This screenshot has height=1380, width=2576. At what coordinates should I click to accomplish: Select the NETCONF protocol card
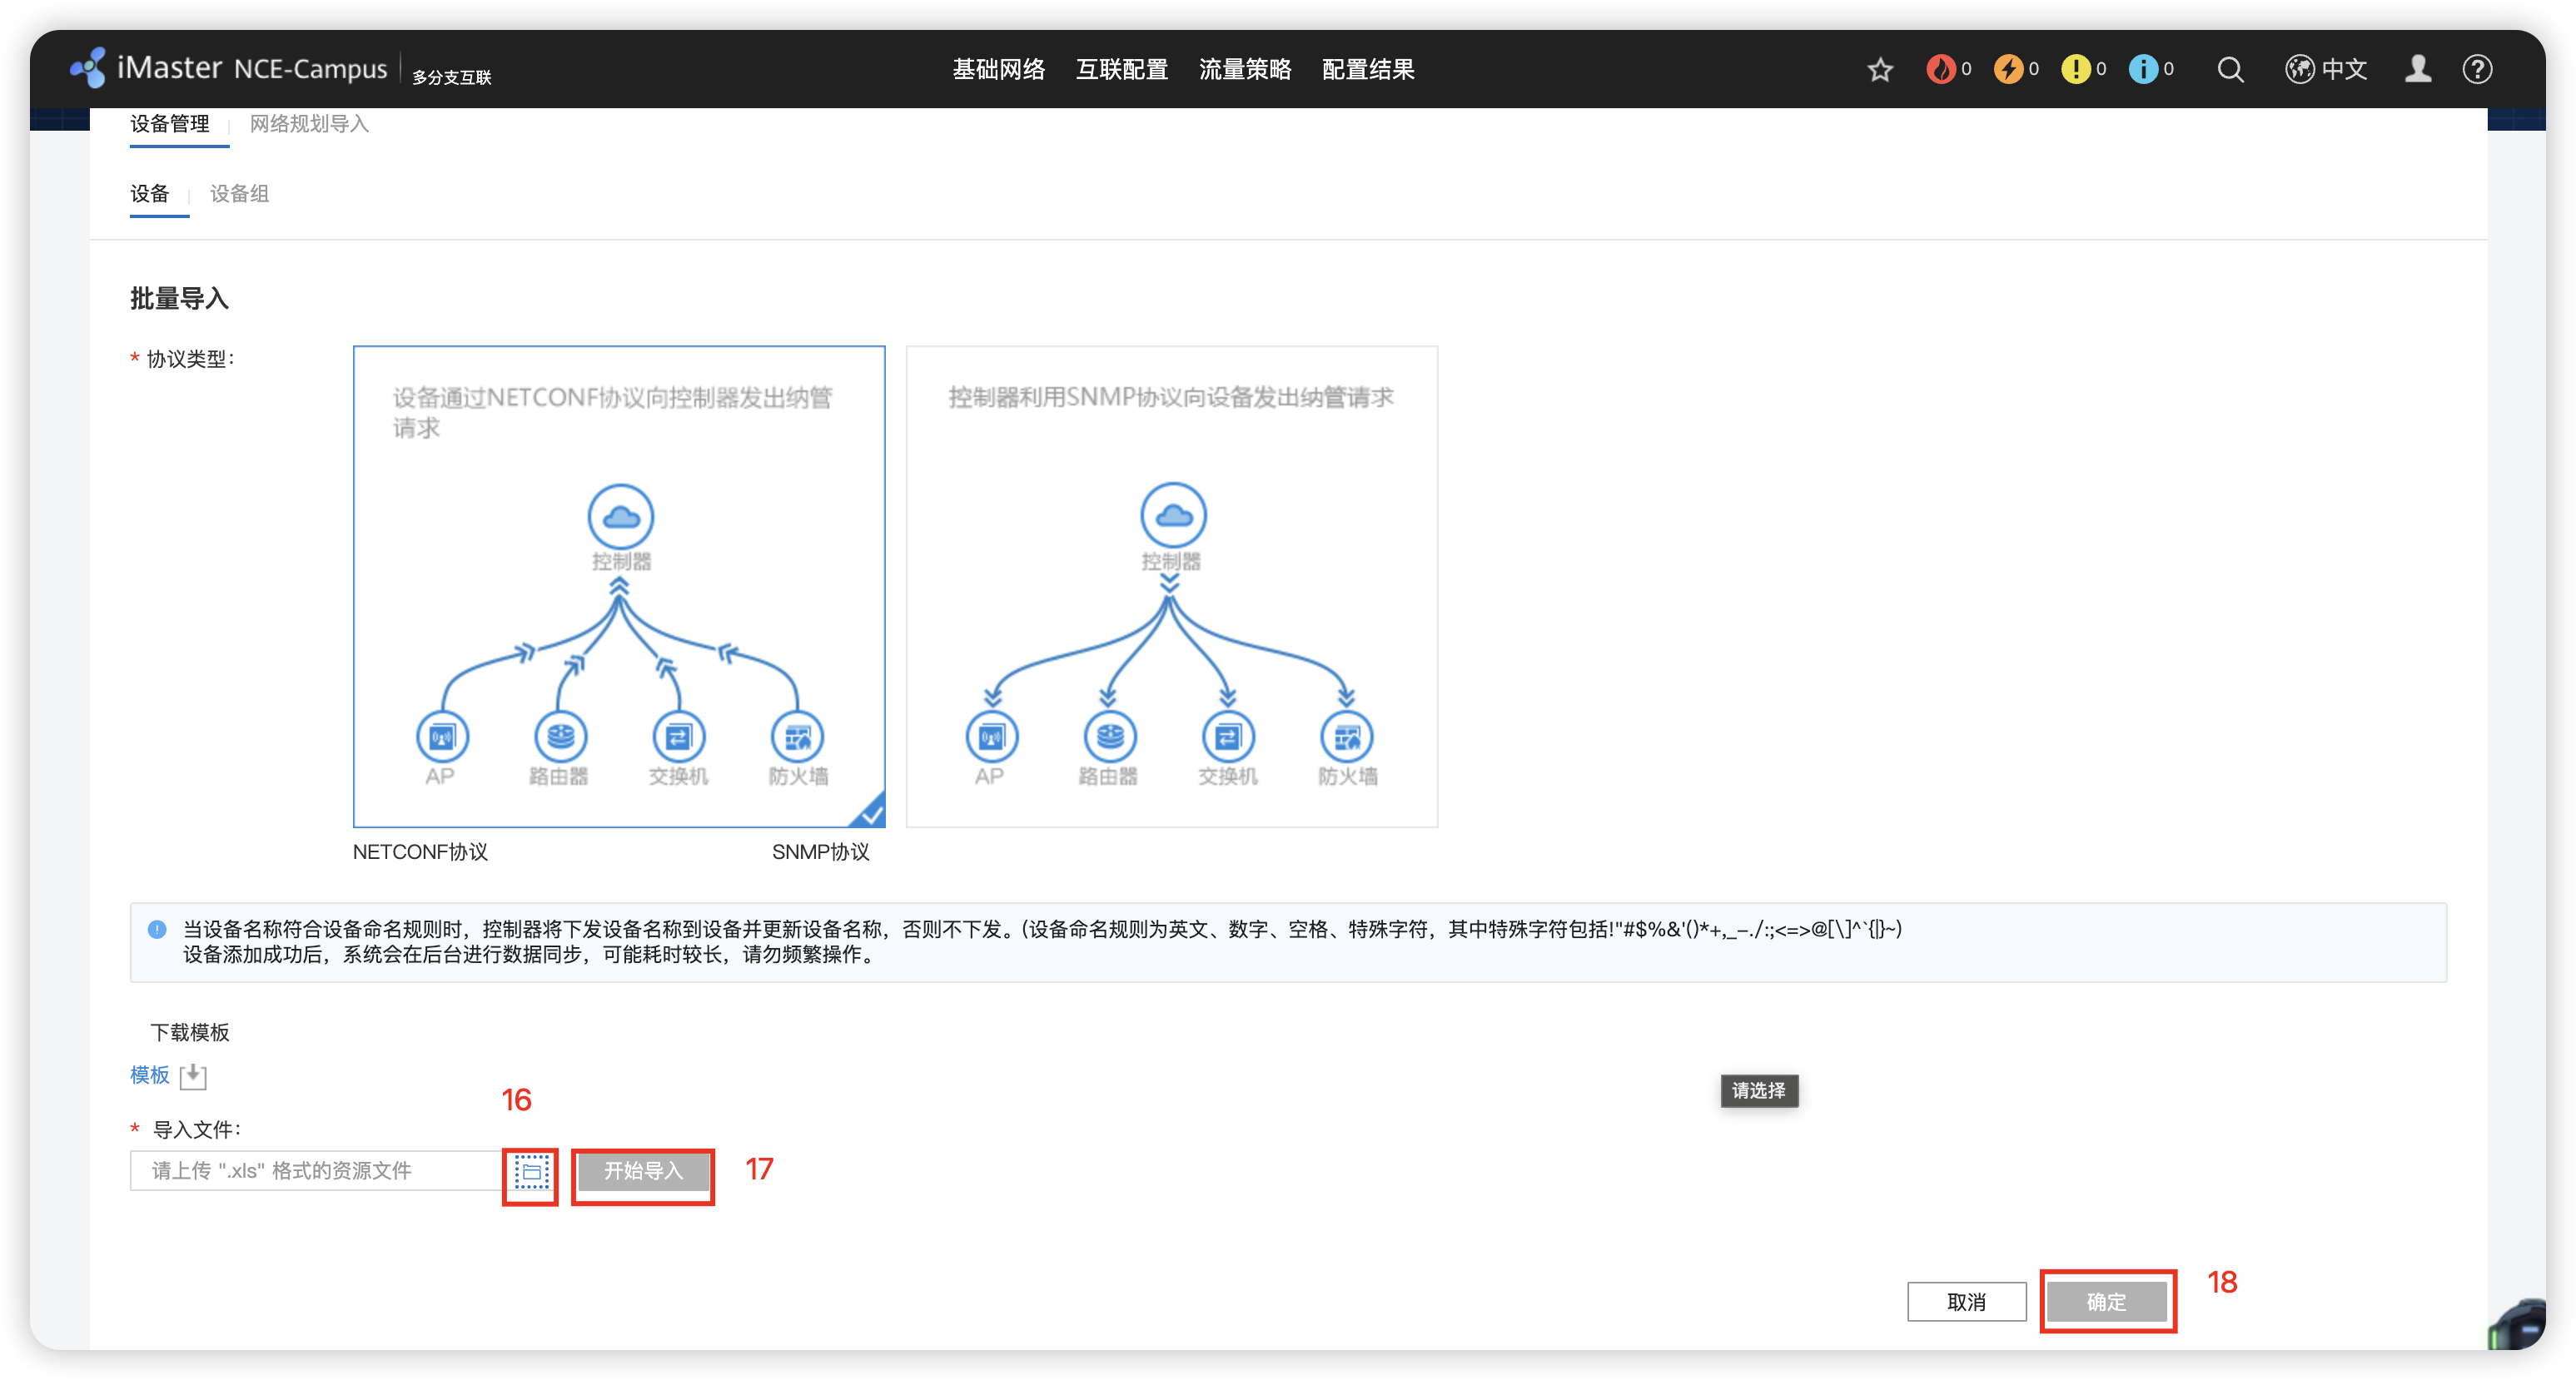pyautogui.click(x=619, y=586)
